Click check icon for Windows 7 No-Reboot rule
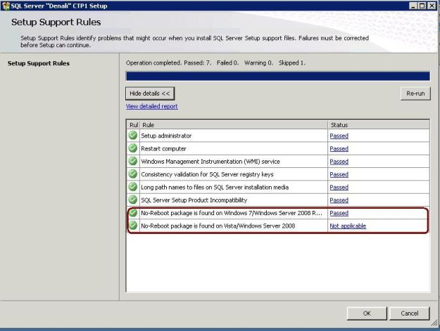The width and height of the screenshot is (440, 331). (x=133, y=213)
